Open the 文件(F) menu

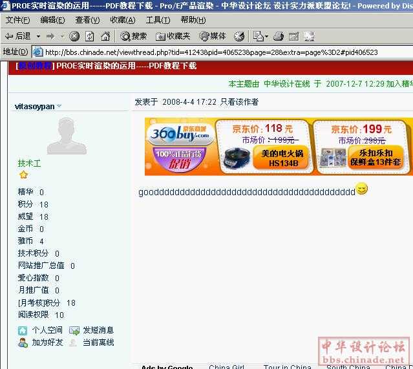[17, 20]
